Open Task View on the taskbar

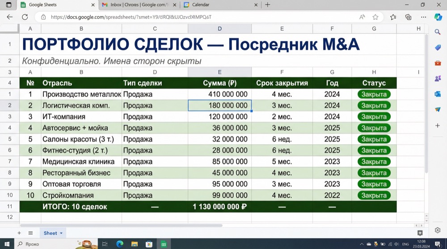tap(105, 244)
